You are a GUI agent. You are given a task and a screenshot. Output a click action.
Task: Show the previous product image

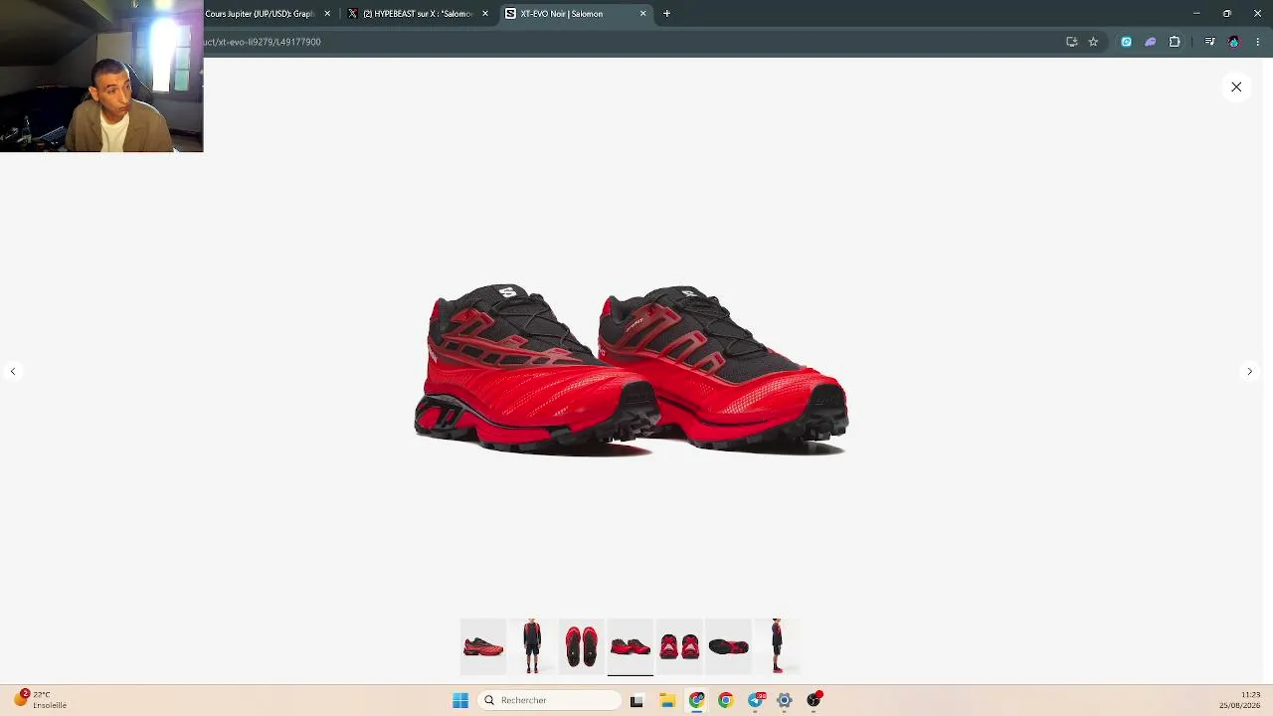pos(13,371)
